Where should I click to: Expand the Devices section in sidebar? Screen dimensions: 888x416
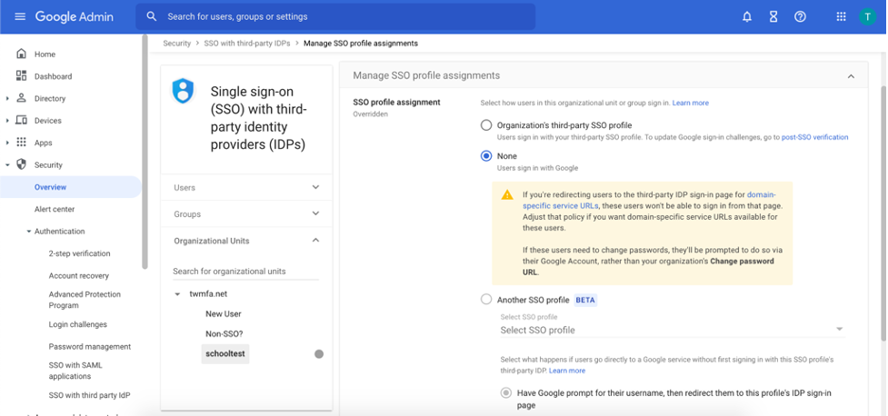[x=7, y=121]
